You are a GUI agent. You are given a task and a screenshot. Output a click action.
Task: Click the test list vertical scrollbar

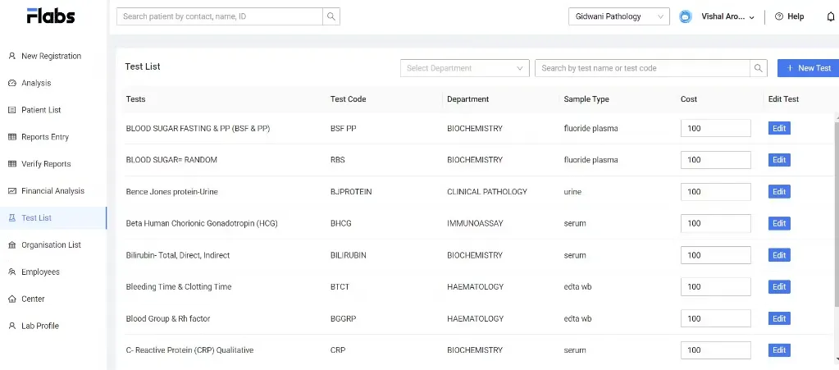[837, 214]
